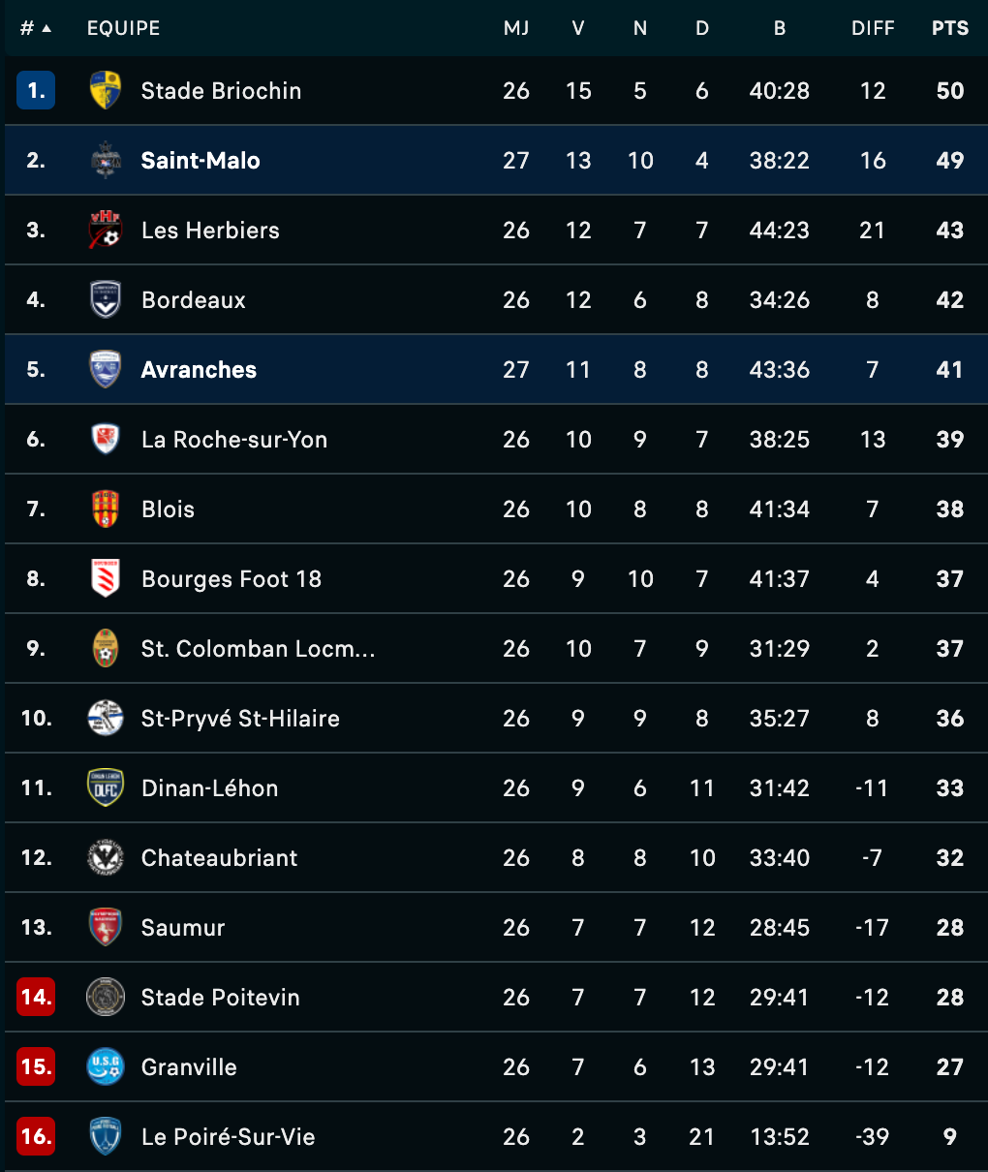Open the La Roche-sur-Yon team link
Screen dimensions: 988x1172
click(234, 439)
